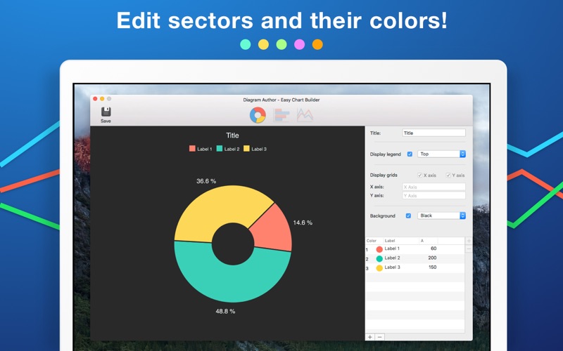The height and width of the screenshot is (351, 563).
Task: Toggle the X axis grid checkbox
Action: (419, 175)
